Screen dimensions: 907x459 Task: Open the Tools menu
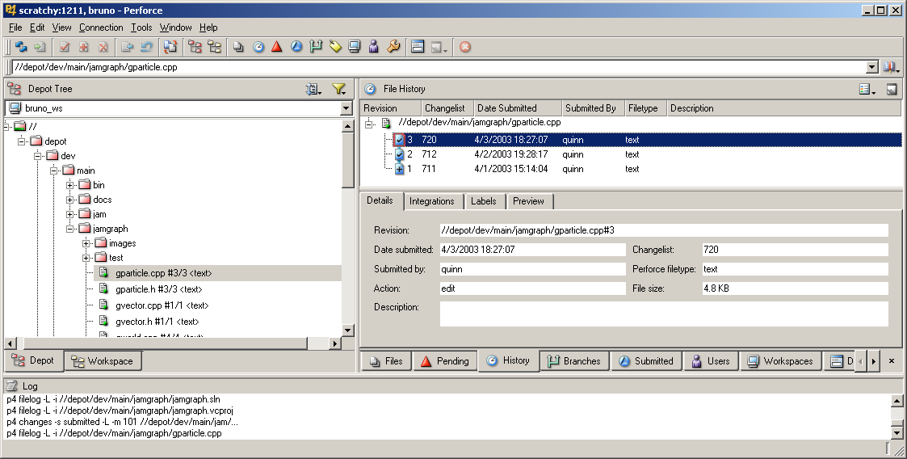click(x=141, y=27)
